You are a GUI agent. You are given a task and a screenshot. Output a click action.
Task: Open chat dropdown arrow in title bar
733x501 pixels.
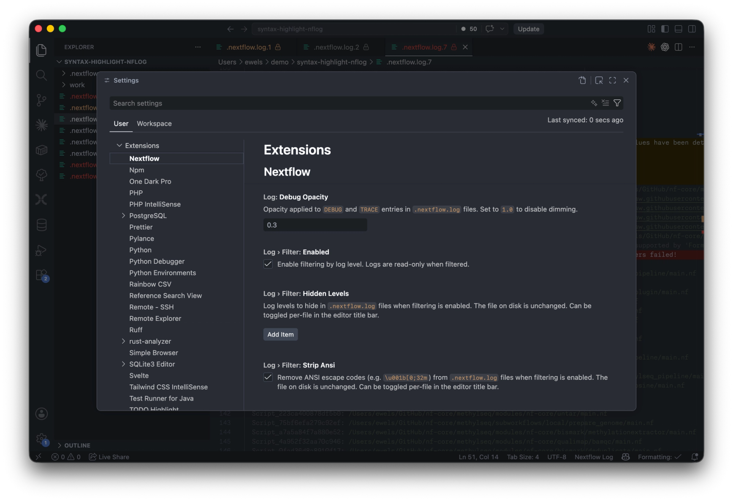coord(502,29)
